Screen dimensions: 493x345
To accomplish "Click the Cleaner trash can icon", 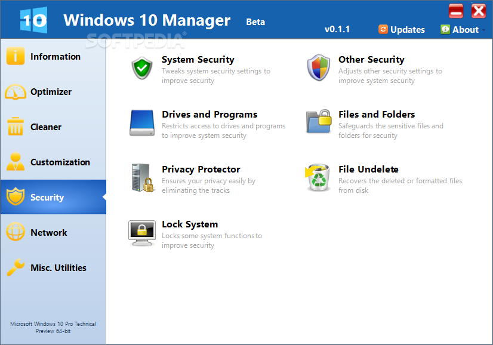I will 16,127.
